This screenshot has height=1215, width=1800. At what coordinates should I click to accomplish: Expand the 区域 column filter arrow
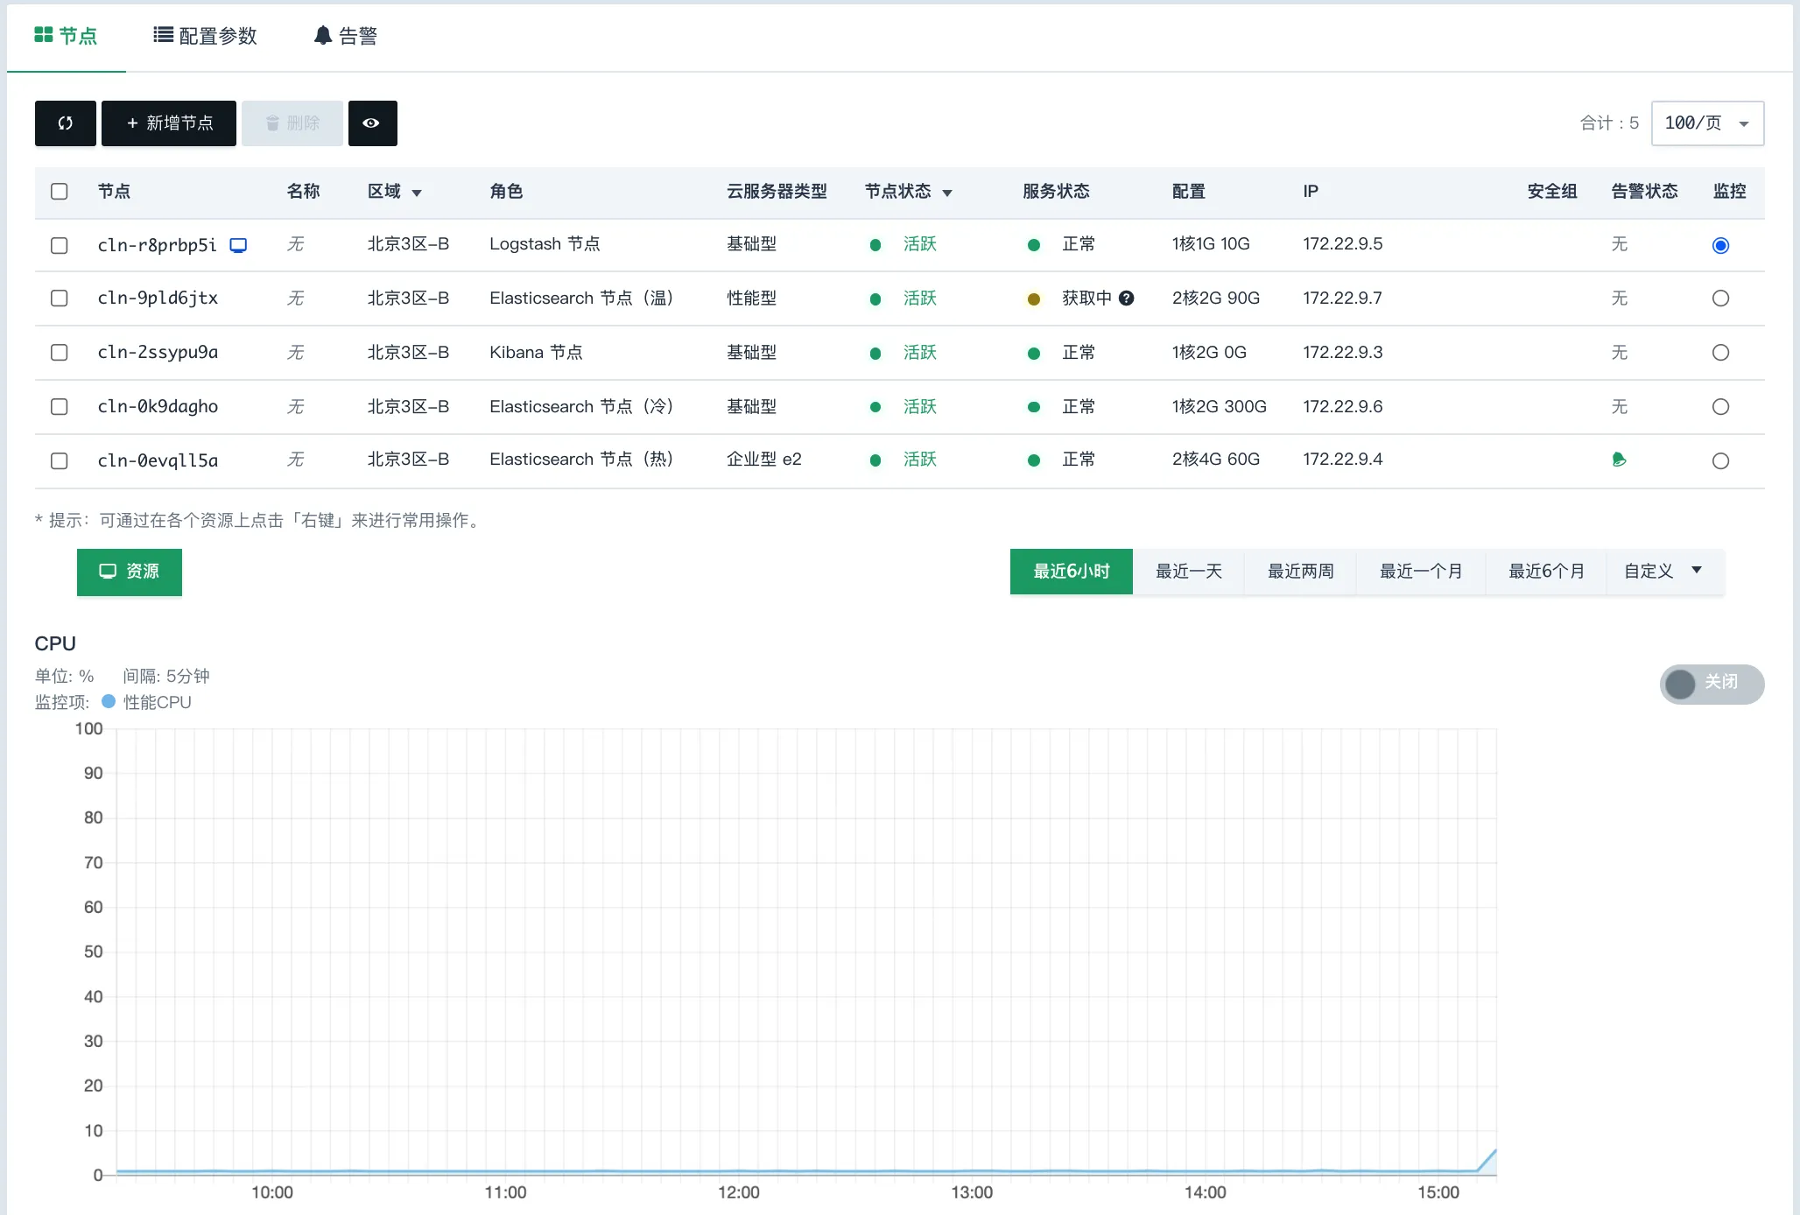[417, 193]
